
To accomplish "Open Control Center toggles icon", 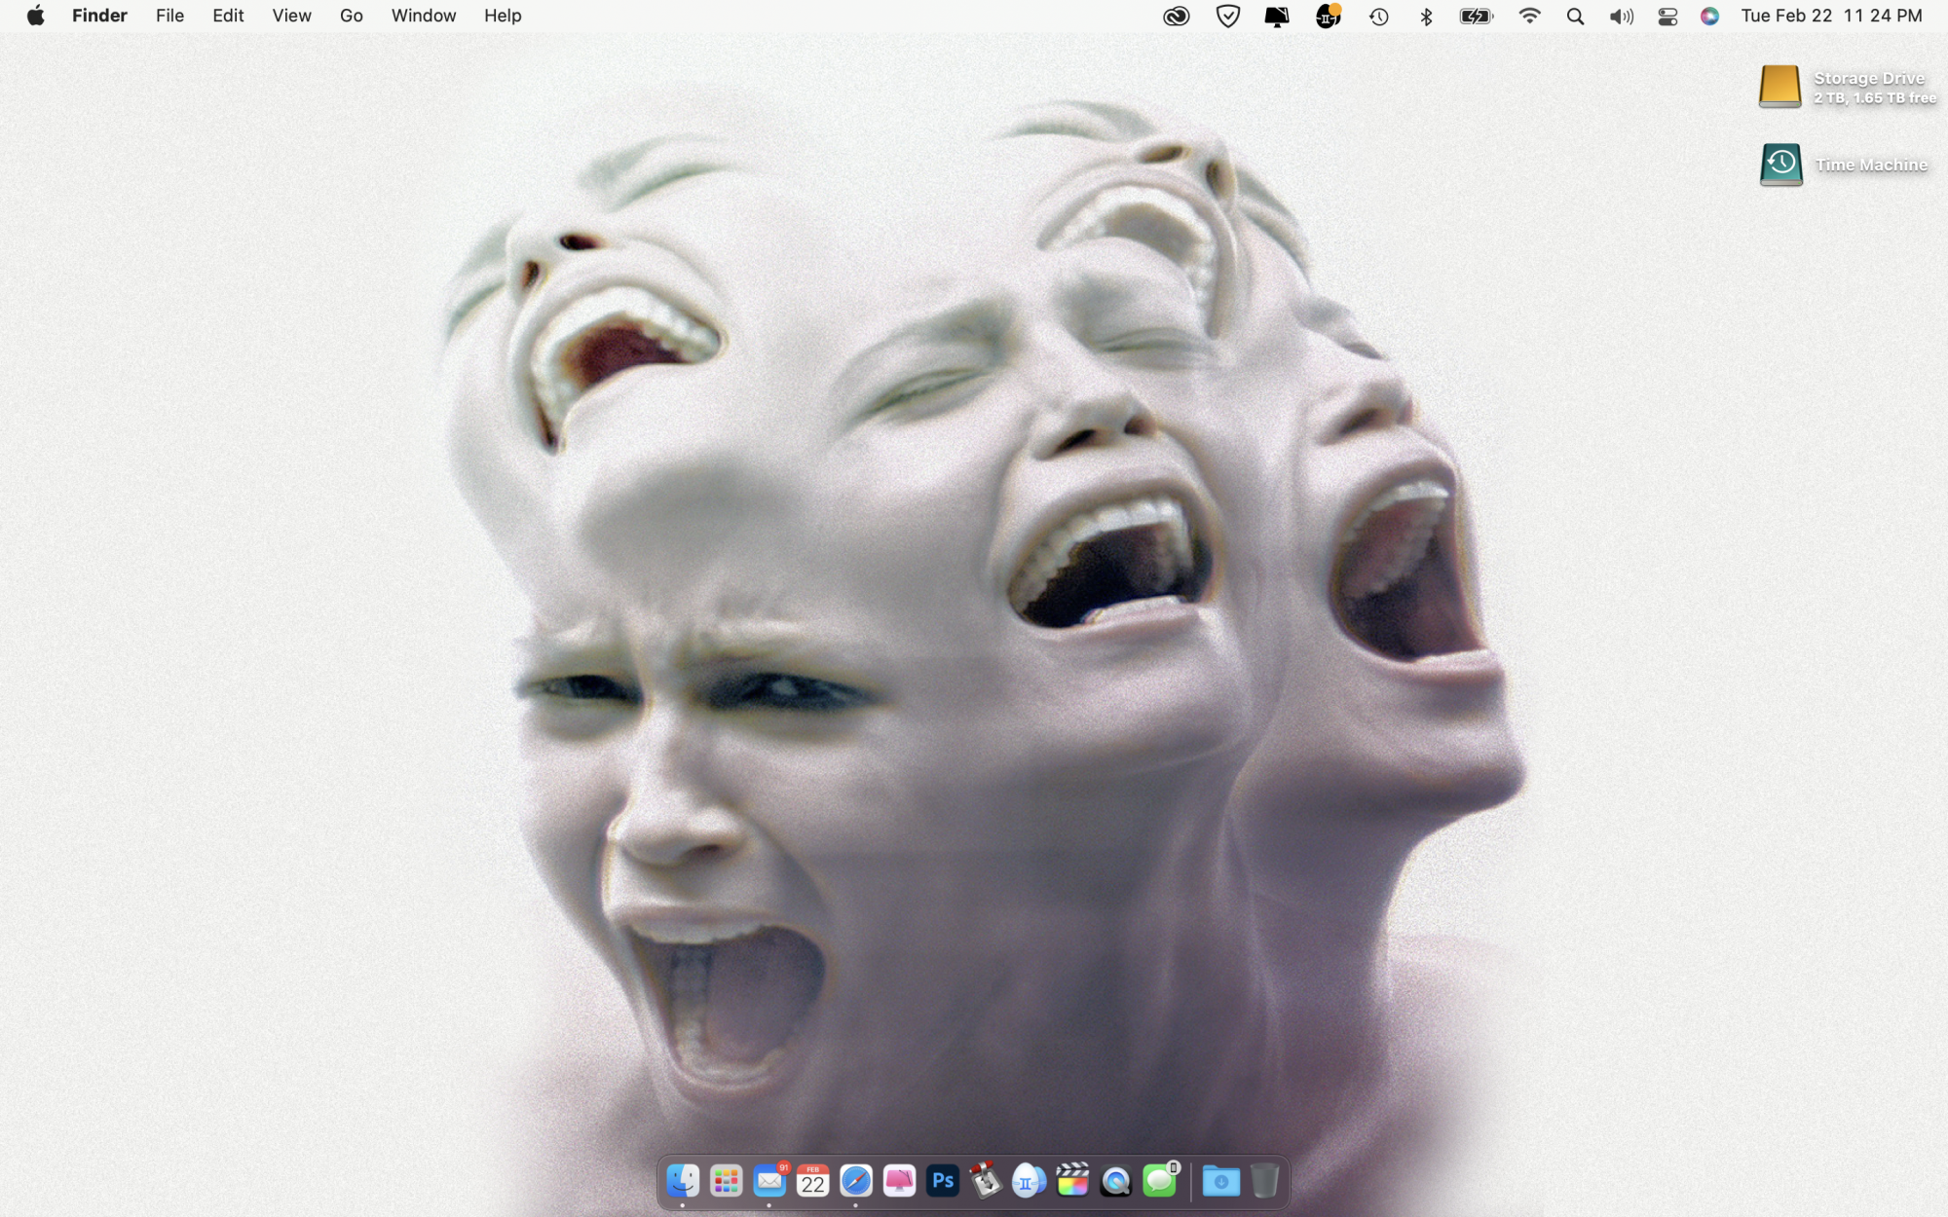I will point(1667,16).
